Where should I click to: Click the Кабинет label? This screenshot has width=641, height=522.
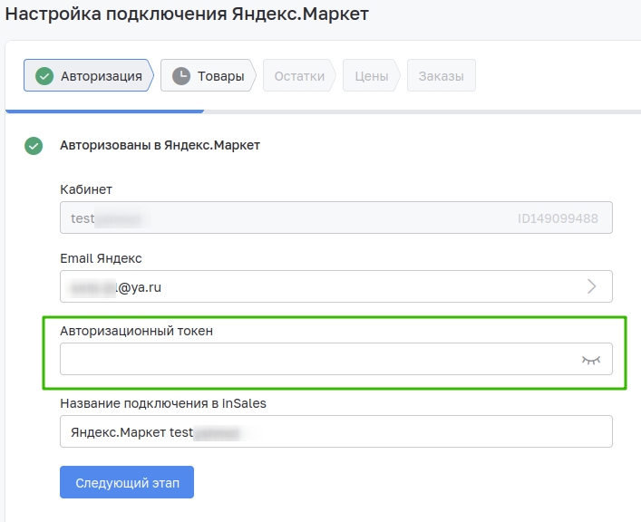86,189
